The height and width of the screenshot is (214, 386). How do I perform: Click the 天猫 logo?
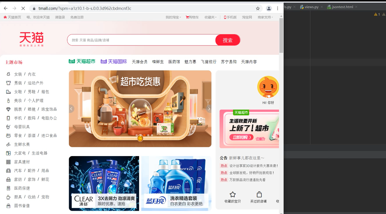(x=31, y=39)
